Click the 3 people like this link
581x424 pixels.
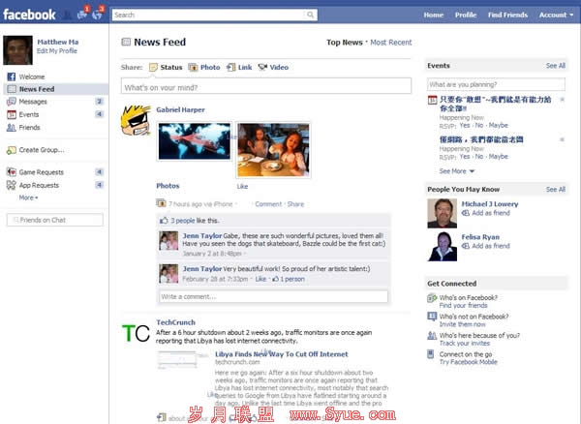click(183, 221)
